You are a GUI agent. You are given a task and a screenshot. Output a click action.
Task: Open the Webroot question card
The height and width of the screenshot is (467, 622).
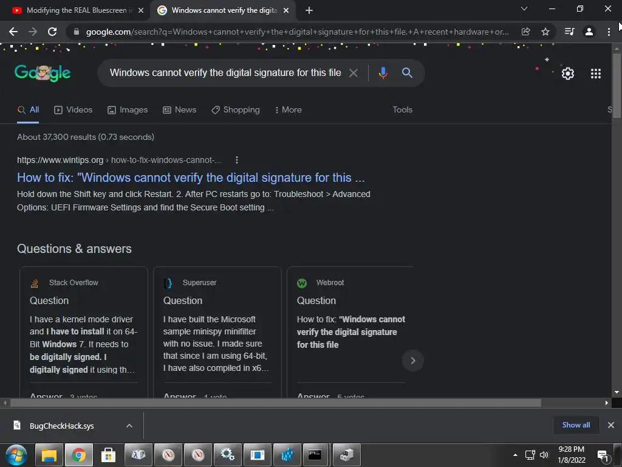351,331
